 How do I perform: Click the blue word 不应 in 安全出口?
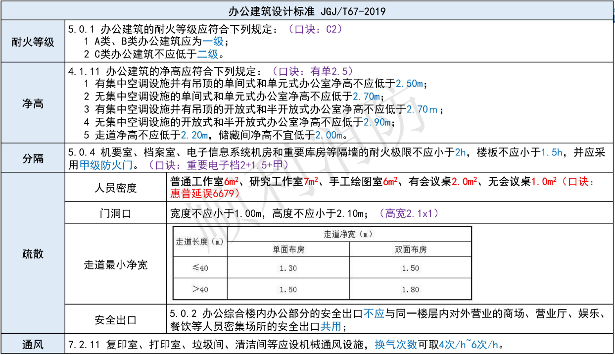pyautogui.click(x=374, y=314)
